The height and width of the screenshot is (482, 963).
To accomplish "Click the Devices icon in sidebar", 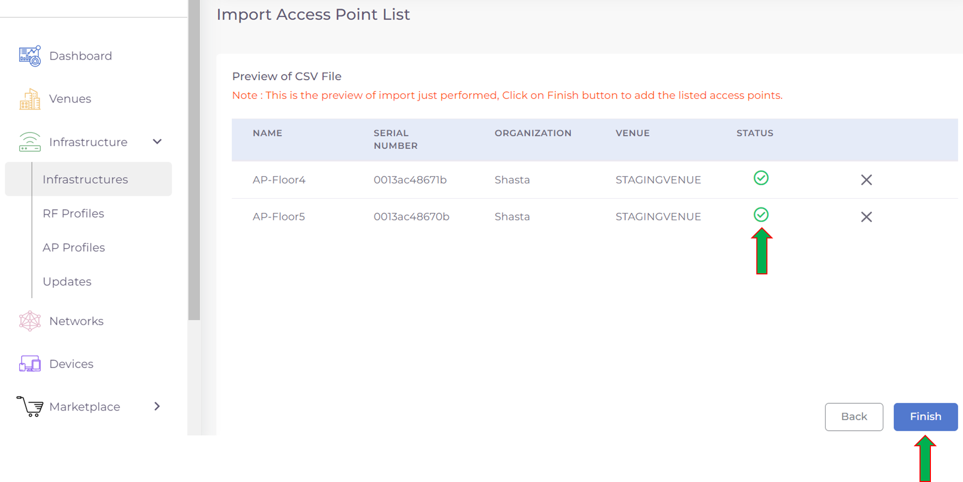I will pyautogui.click(x=30, y=364).
